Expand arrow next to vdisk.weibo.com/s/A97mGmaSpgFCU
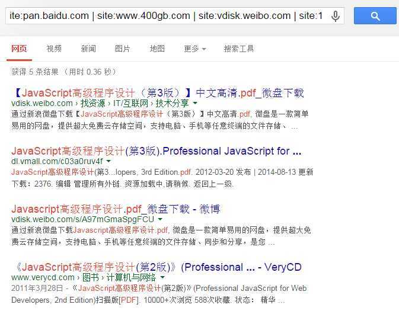399x314 pixels. pyautogui.click(x=160, y=219)
